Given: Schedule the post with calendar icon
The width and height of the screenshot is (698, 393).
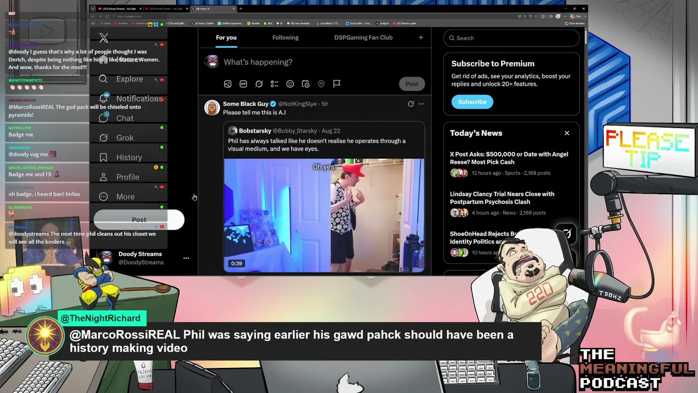Looking at the screenshot, I should [305, 84].
